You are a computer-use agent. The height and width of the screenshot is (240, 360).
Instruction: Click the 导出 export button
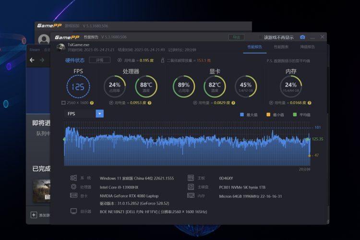236,37
